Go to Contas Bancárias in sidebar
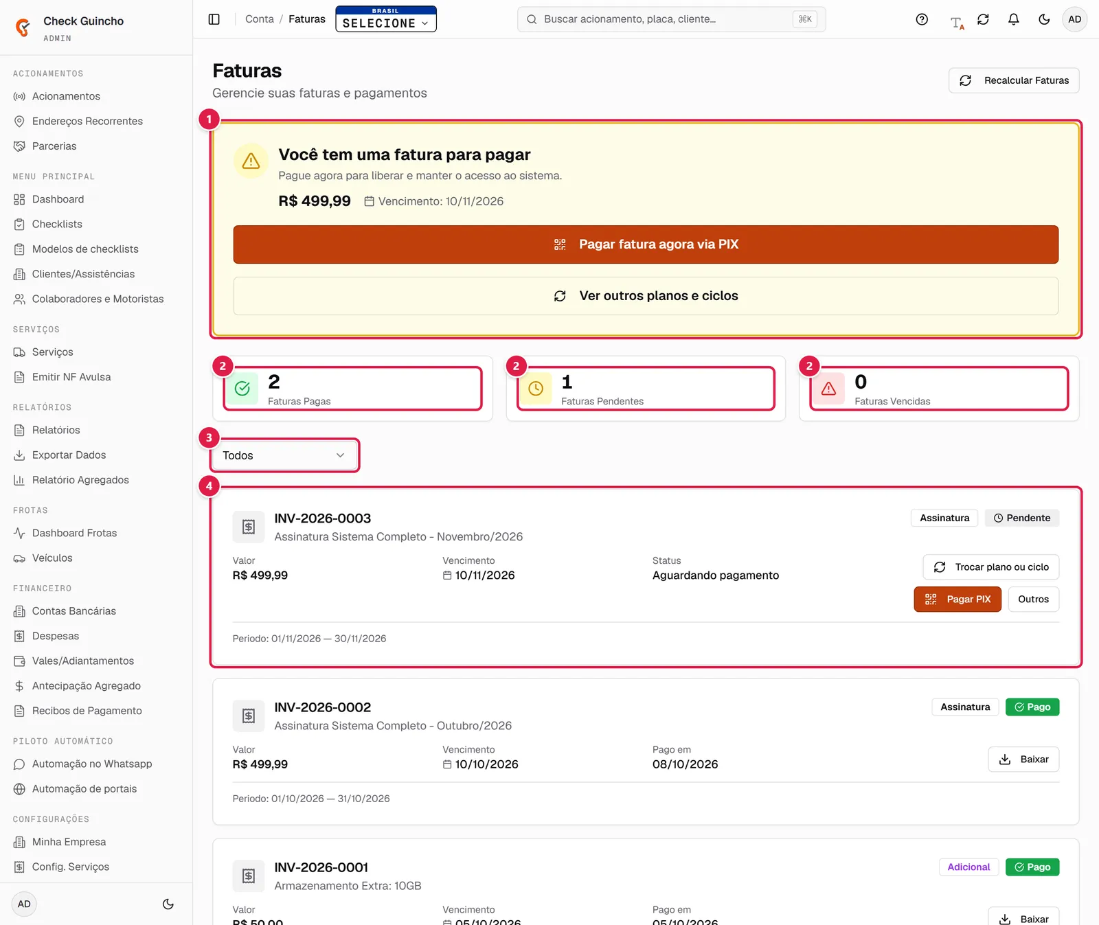1099x925 pixels. (73, 611)
